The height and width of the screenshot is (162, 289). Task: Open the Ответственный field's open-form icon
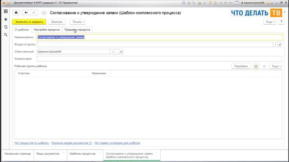tap(121, 52)
